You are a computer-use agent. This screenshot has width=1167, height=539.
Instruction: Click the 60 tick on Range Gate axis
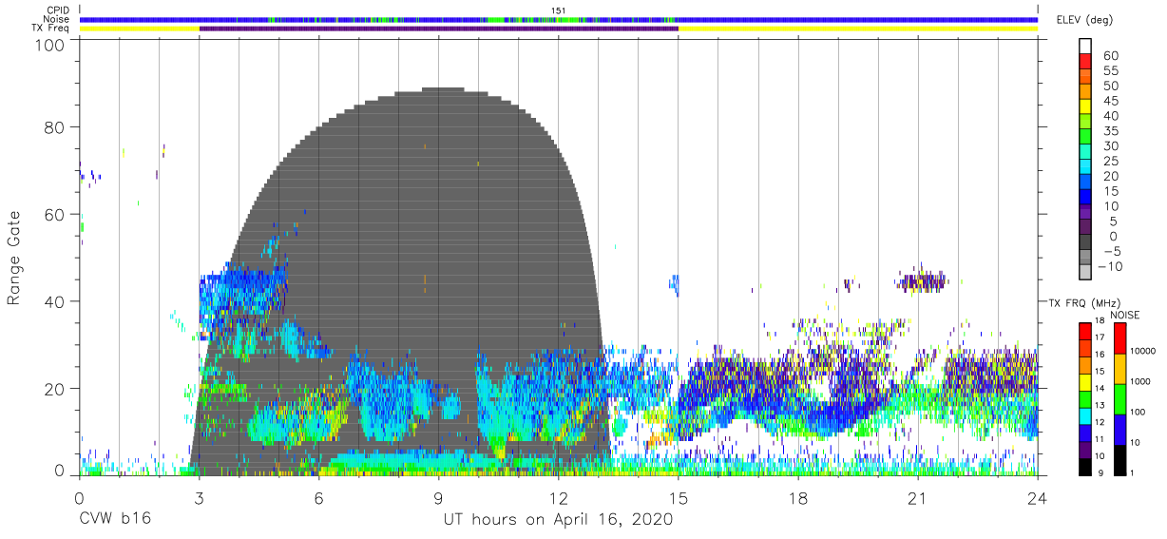55,214
